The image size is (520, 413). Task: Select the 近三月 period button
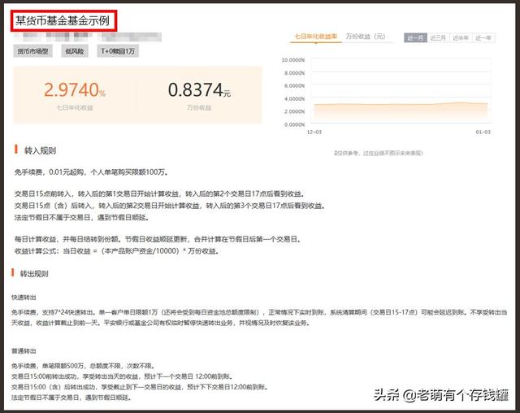(438, 38)
